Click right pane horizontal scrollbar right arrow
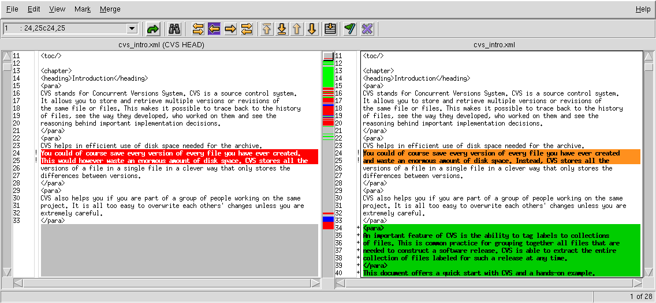This screenshot has width=656, height=303. click(x=638, y=283)
